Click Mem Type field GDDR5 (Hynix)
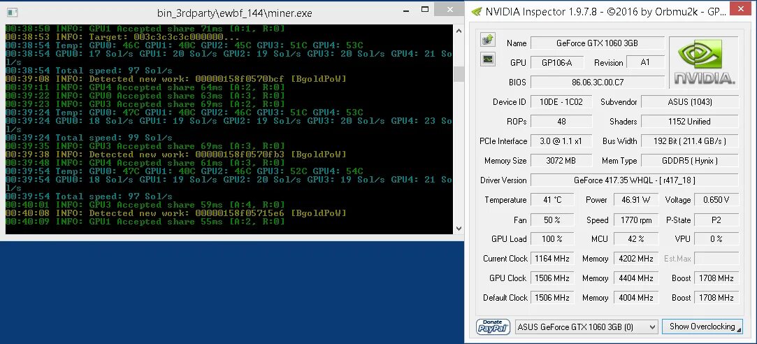This screenshot has height=344, width=757. (x=690, y=160)
